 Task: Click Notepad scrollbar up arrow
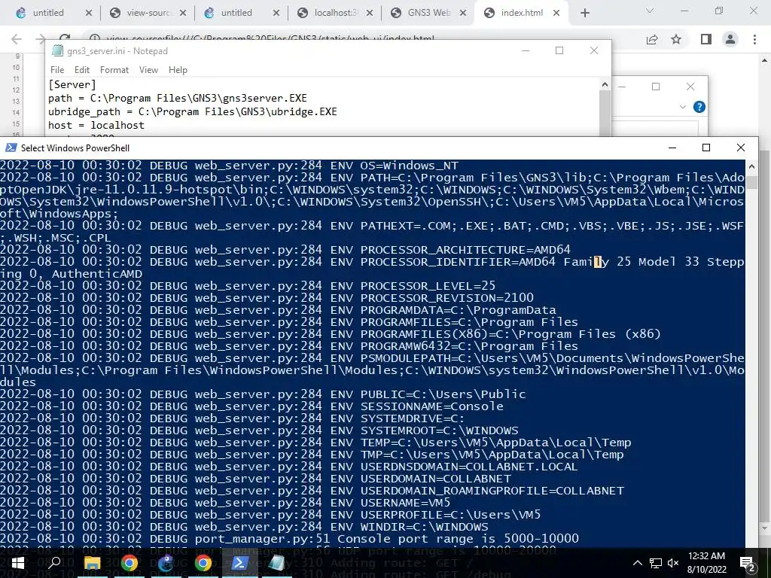605,84
